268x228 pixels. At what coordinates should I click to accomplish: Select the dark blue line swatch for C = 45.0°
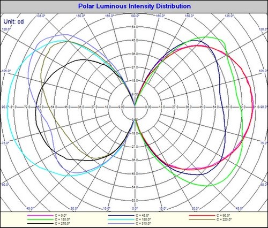121,216
